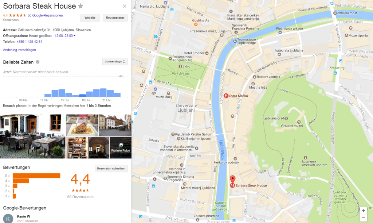This screenshot has height=223, width=373.
Task: Select the highlighted 18 Uhr popularity bar
Action: click(83, 96)
